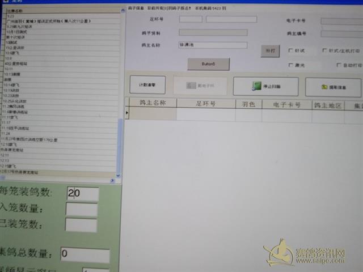
Task: Check the 针式/主机打印 option
Action: click(x=324, y=50)
